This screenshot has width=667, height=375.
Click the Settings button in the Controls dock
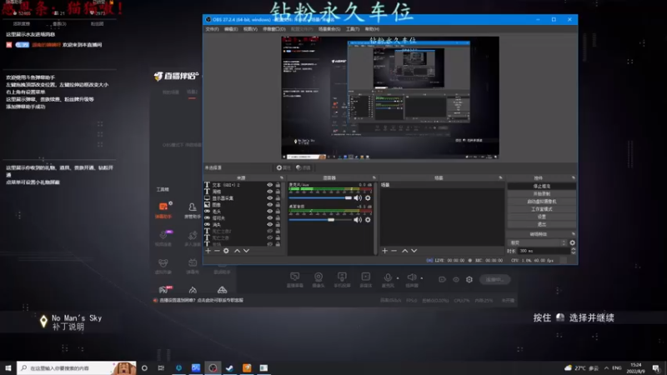click(x=541, y=217)
